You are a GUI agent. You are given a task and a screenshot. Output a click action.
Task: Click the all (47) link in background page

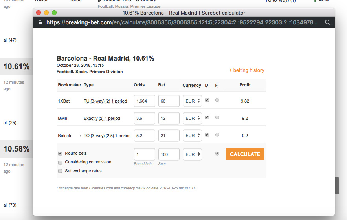click(x=10, y=40)
